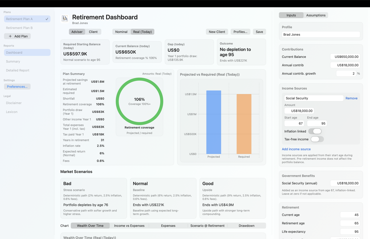This screenshot has width=370, height=239.
Task: Remove the Social Security income source
Action: [x=351, y=98]
